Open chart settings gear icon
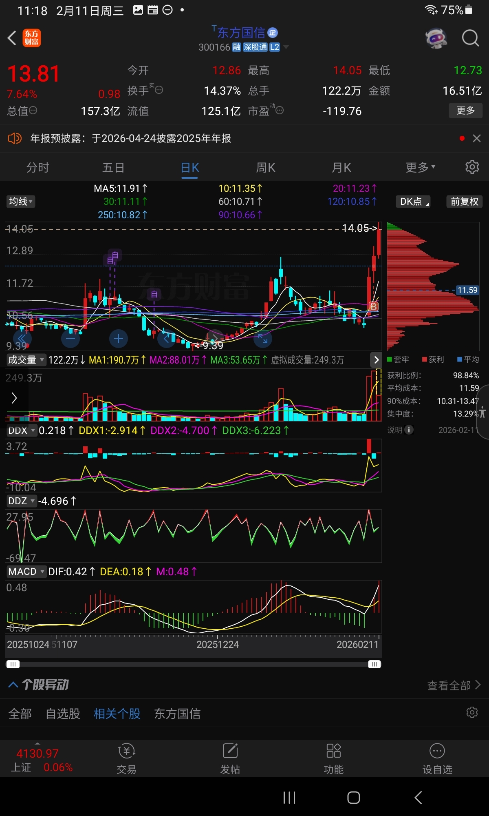This screenshot has width=489, height=816. point(472,167)
